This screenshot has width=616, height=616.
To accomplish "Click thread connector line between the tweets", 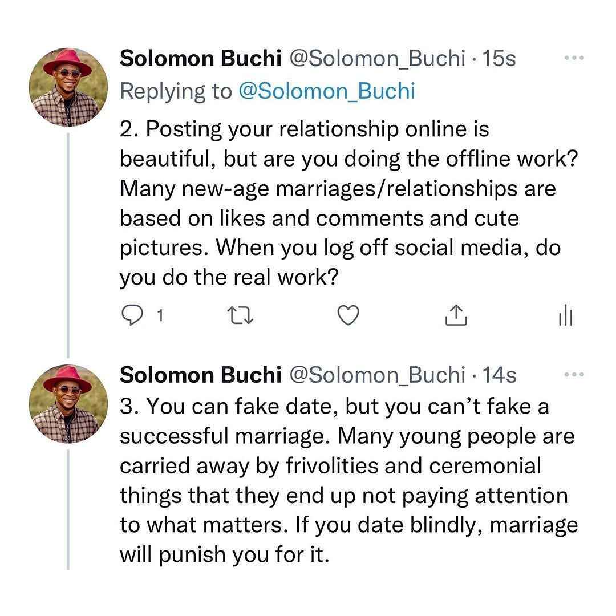I will coord(68,245).
